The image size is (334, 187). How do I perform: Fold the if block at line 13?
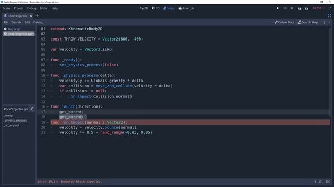click(x=47, y=91)
